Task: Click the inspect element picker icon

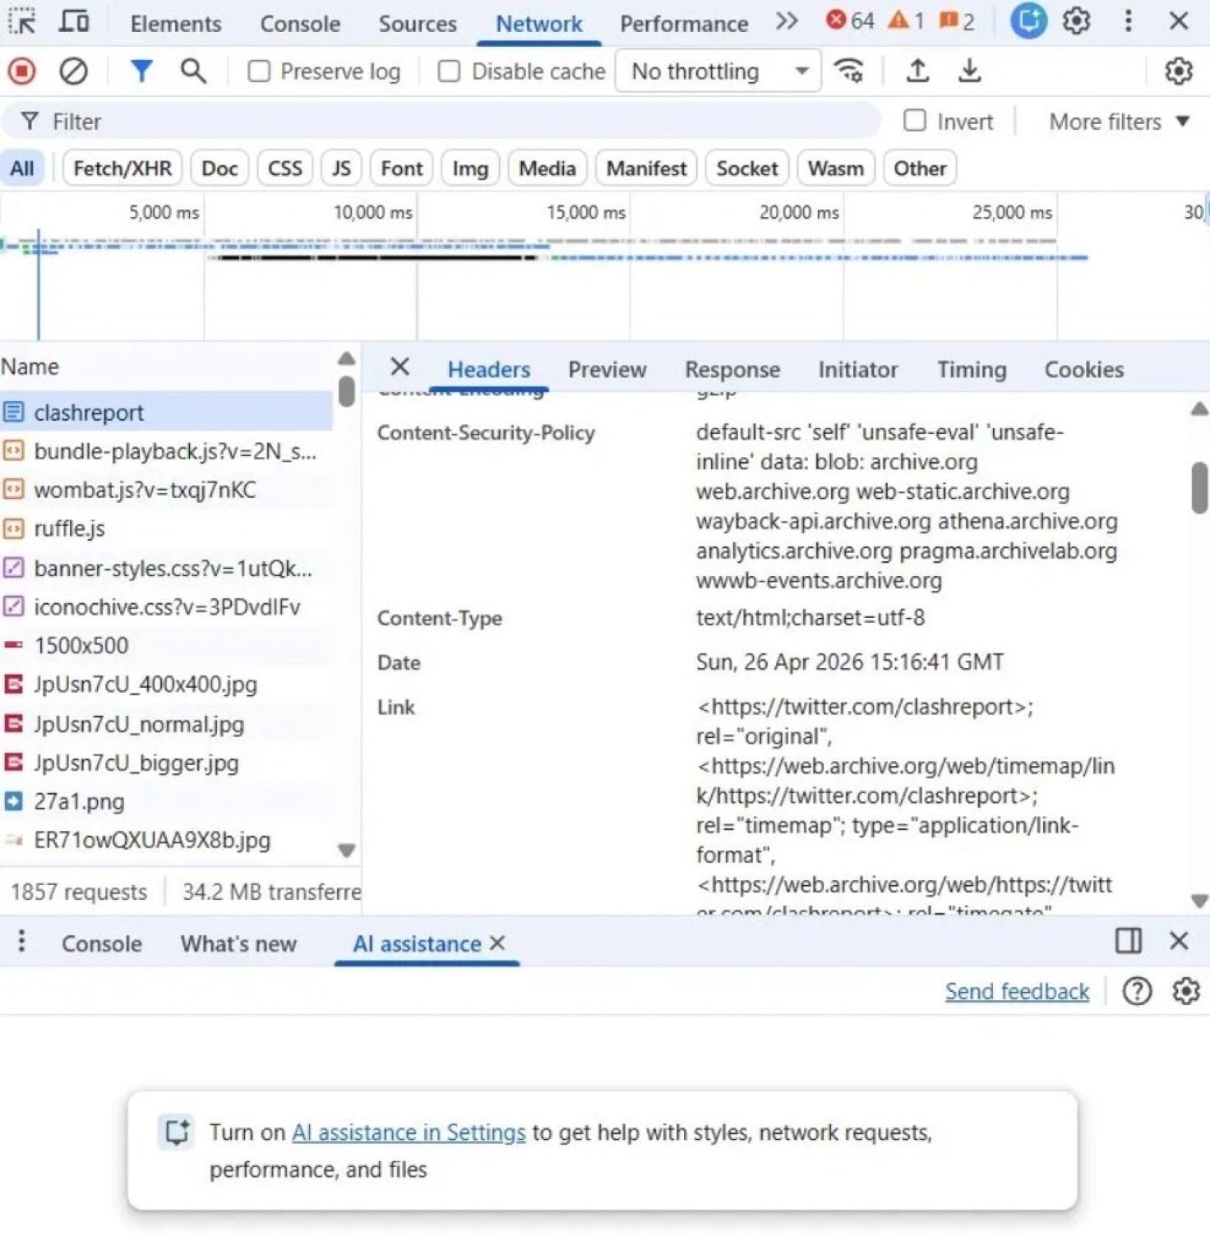Action: [x=22, y=21]
